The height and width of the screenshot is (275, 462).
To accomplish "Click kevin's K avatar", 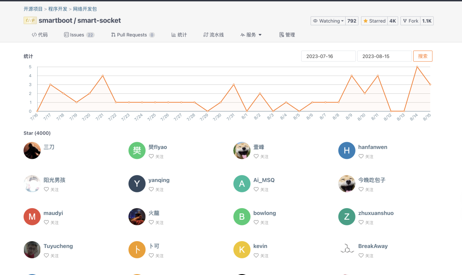I will pyautogui.click(x=242, y=250).
